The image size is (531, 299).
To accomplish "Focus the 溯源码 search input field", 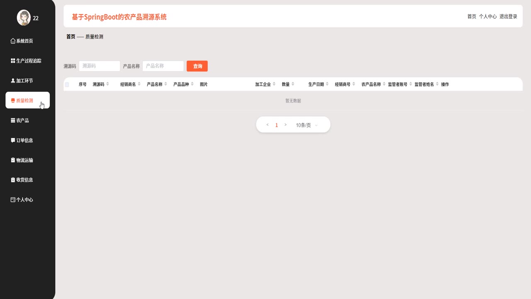I will tap(100, 66).
